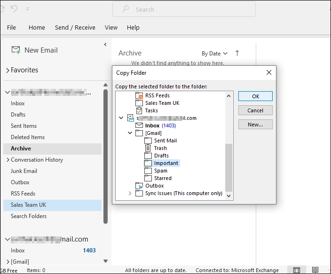Select the Outbox icon in dialog tree
Screen dimensions: 331x274
(x=139, y=186)
